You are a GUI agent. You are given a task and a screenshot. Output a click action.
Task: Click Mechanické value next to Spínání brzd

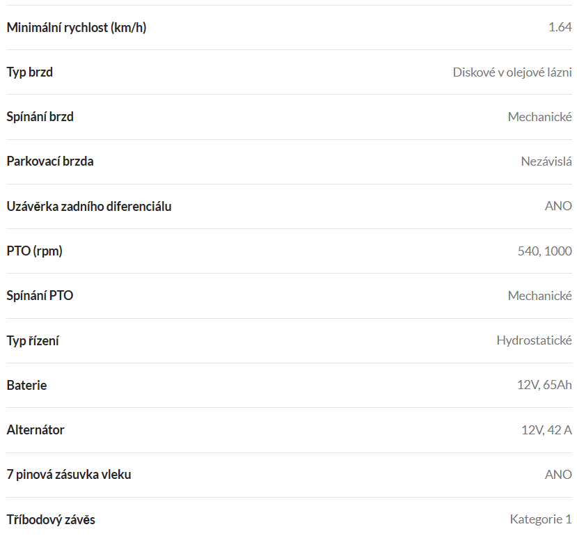click(540, 117)
